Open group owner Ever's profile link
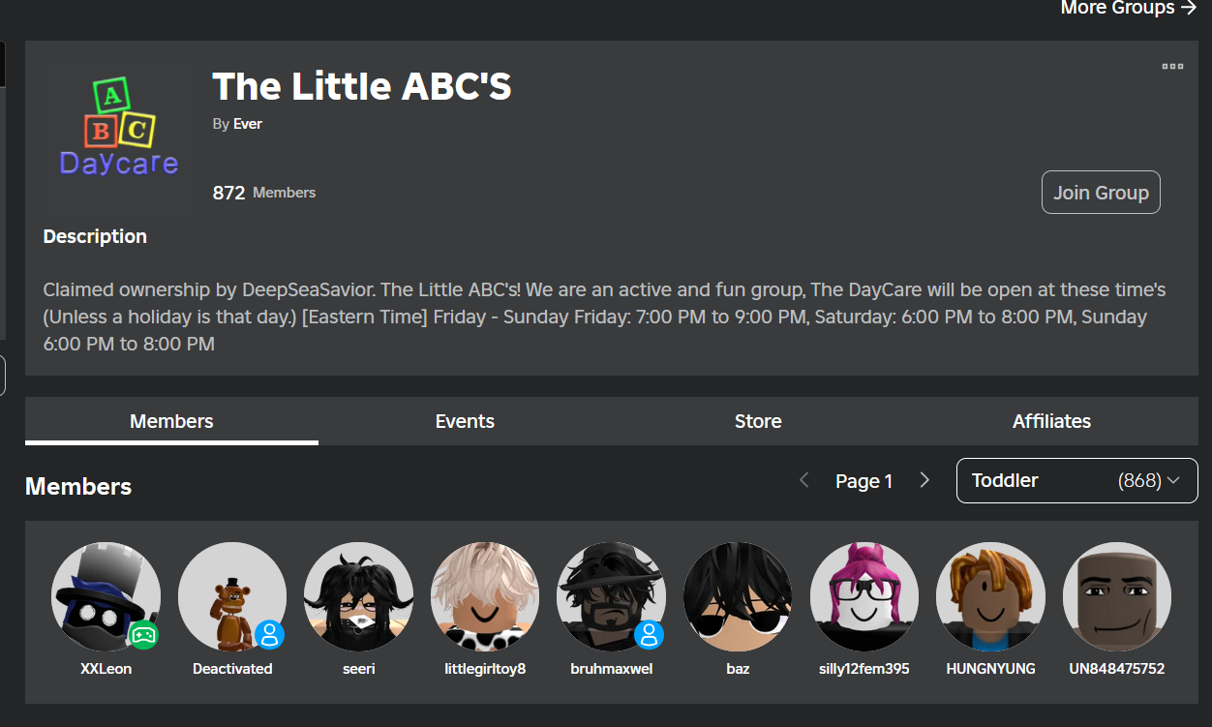Viewport: 1212px width, 727px height. [248, 124]
